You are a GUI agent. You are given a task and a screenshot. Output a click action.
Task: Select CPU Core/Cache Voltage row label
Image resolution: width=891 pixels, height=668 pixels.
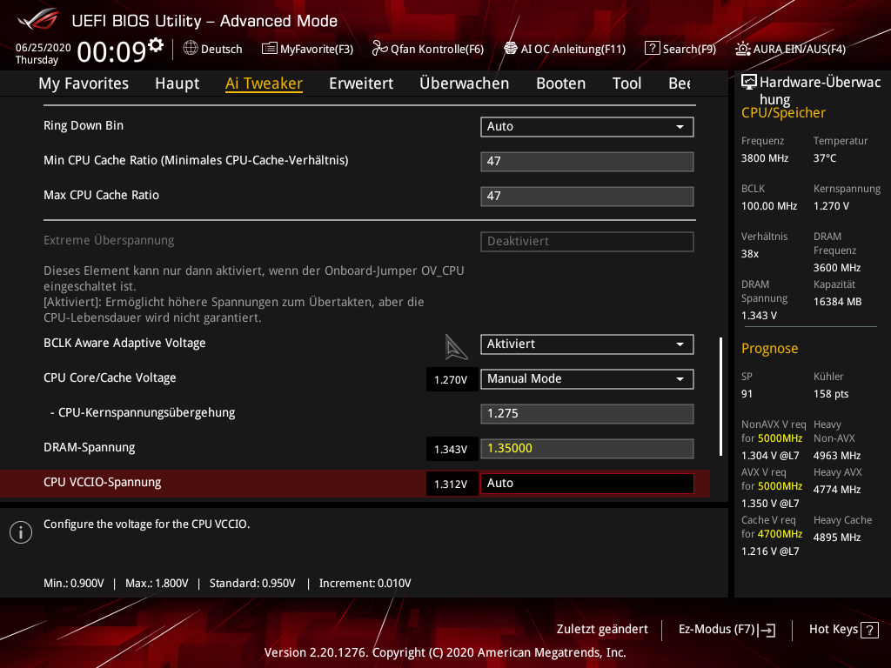pyautogui.click(x=110, y=377)
